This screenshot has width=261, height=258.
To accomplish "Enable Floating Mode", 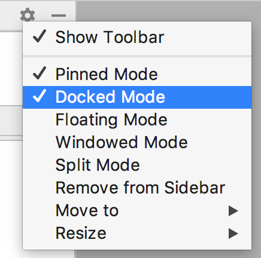I will click(x=137, y=120).
